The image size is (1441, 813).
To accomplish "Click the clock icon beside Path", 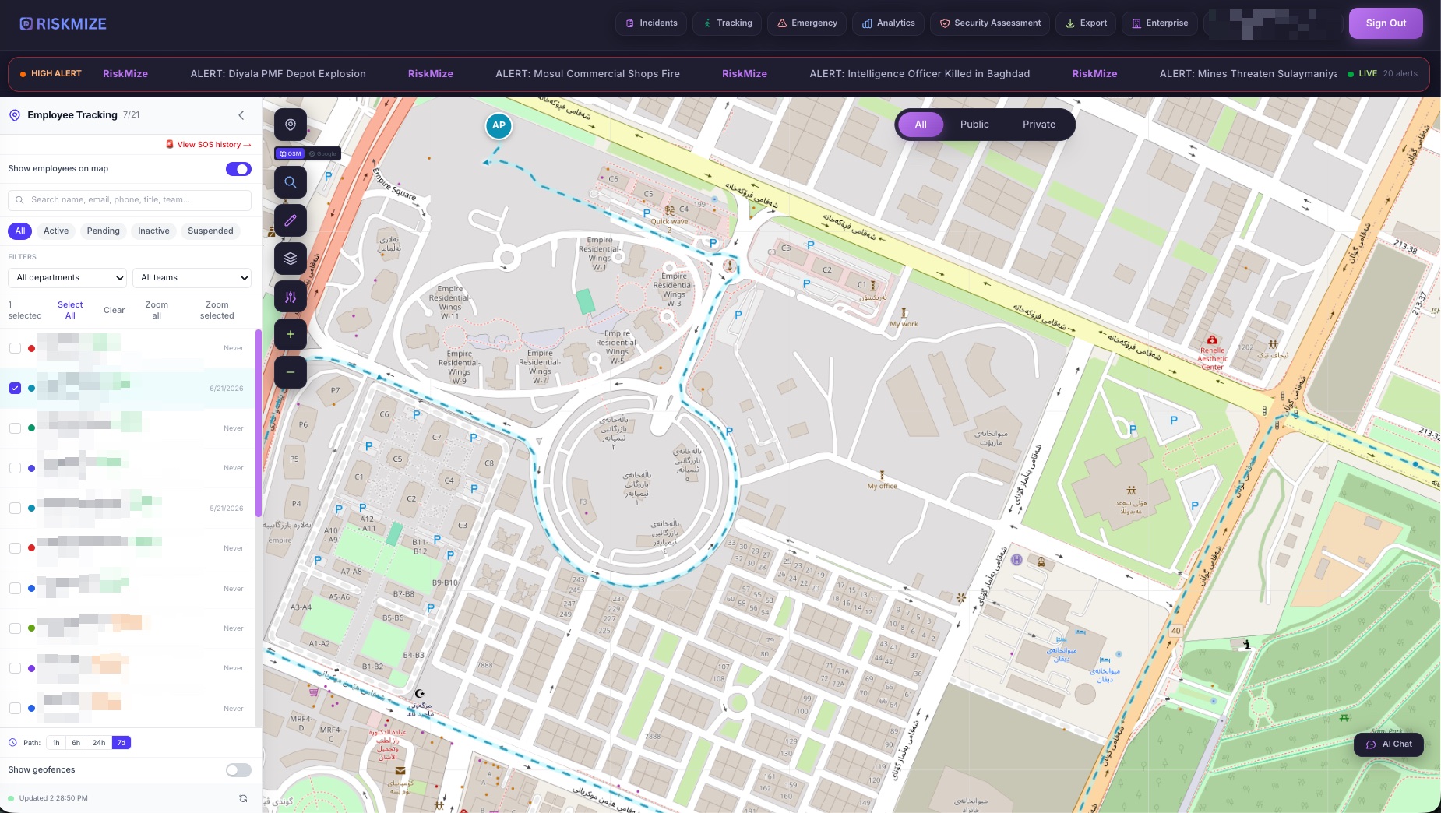I will tap(12, 742).
